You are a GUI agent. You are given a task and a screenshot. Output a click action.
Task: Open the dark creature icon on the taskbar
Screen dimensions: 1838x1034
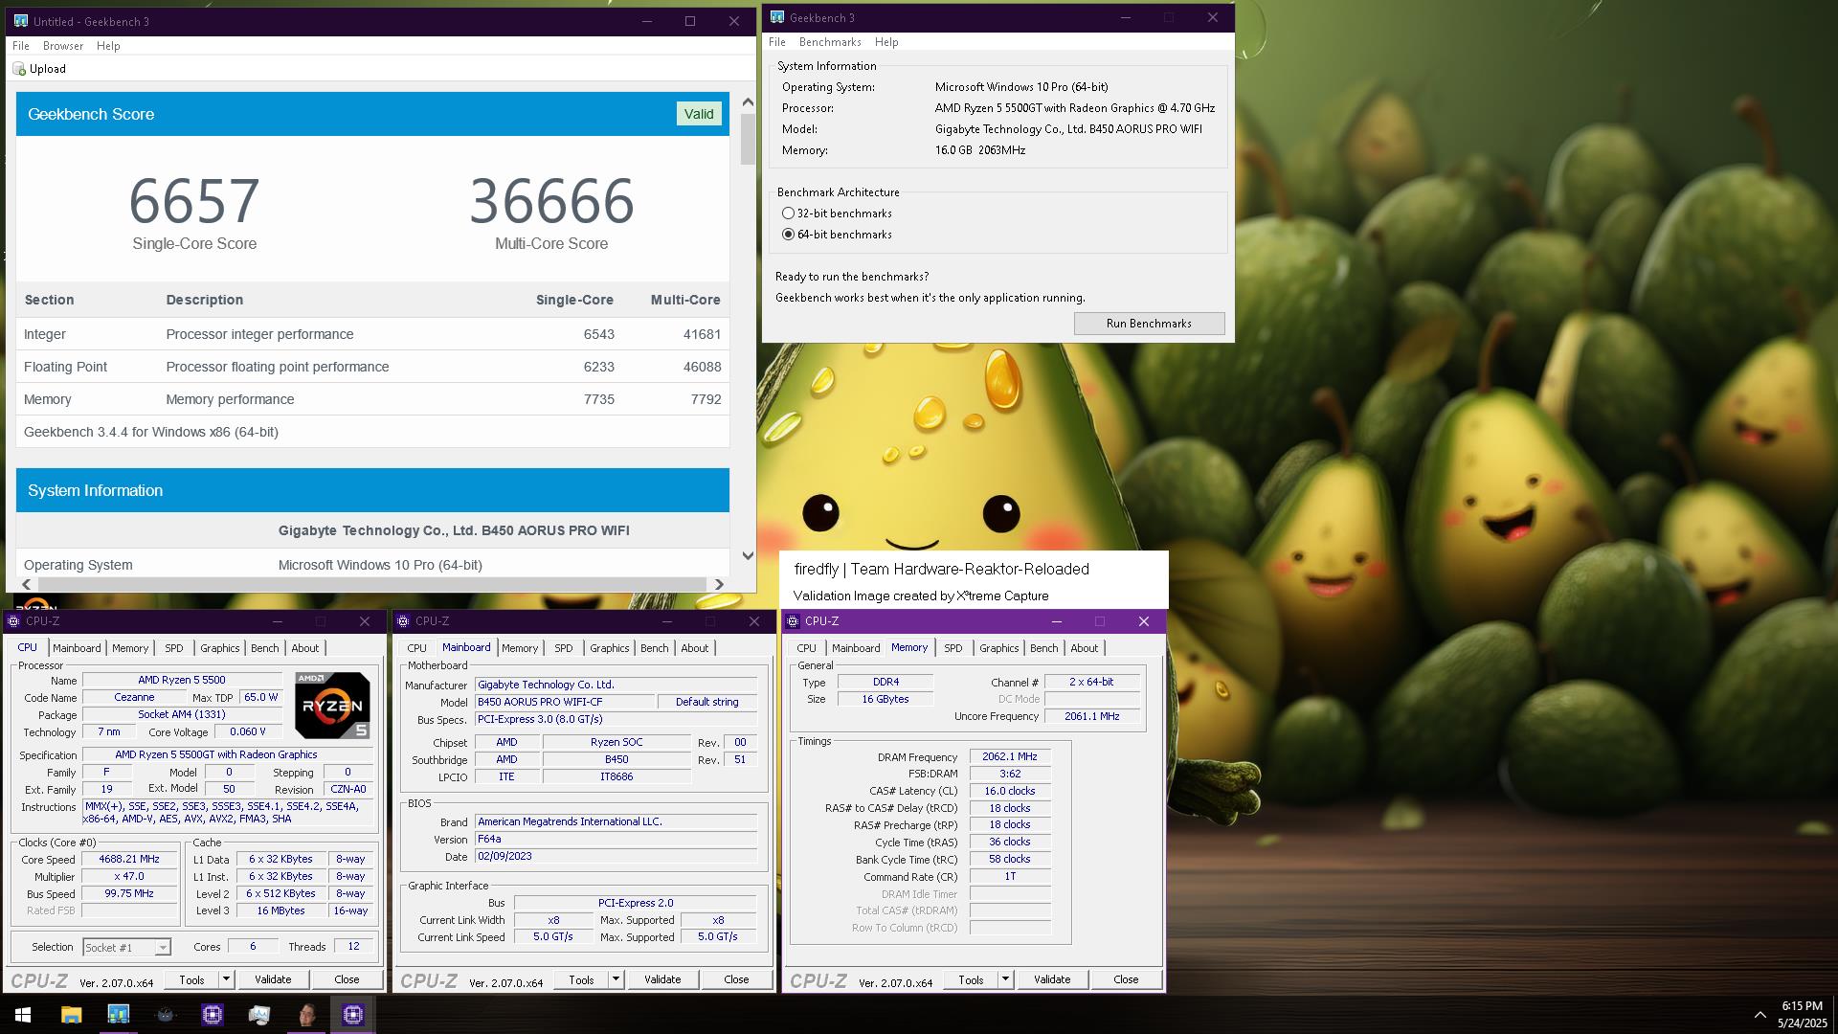pos(165,1015)
